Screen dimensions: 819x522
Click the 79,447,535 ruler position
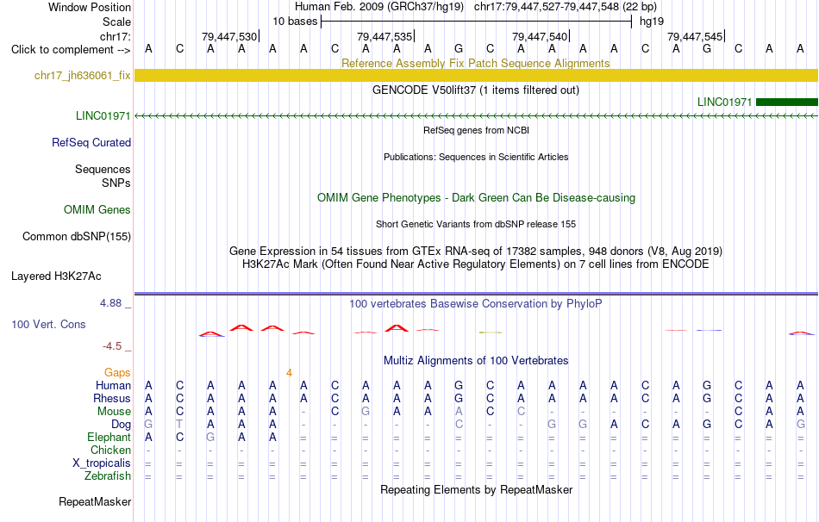pos(384,36)
